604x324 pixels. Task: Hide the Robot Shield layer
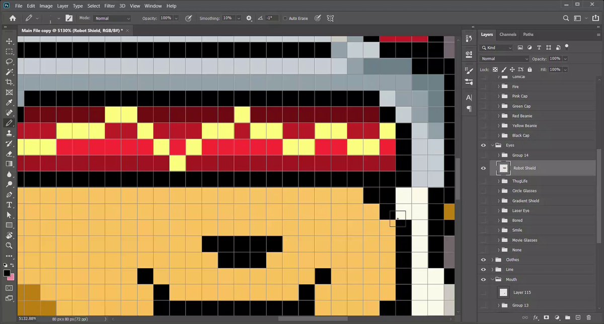click(x=483, y=168)
